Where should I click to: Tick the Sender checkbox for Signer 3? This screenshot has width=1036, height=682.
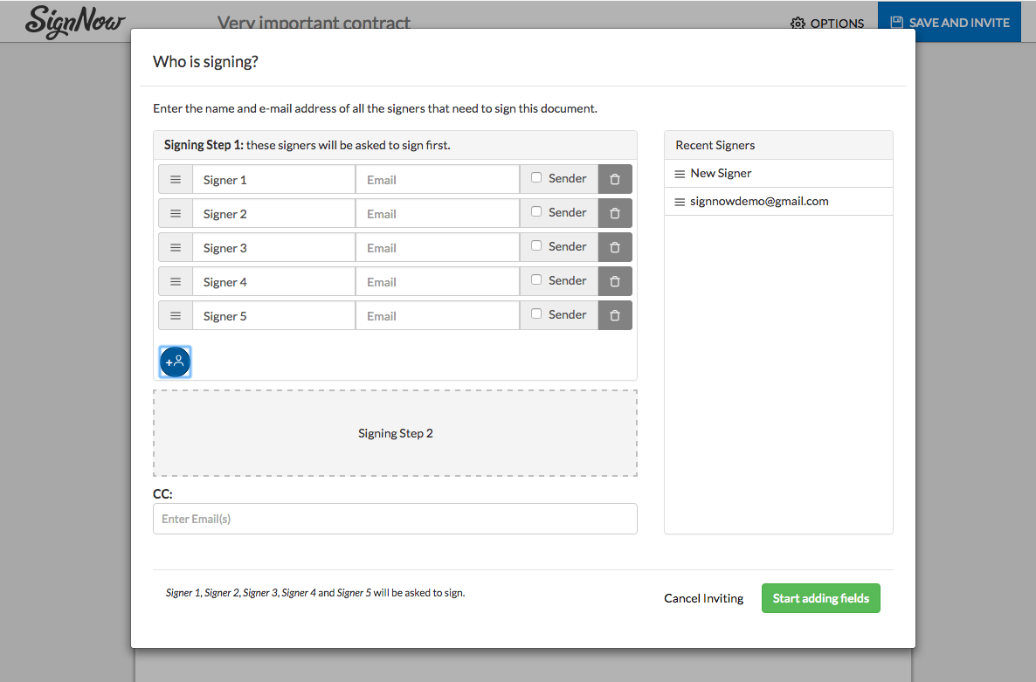click(x=536, y=245)
